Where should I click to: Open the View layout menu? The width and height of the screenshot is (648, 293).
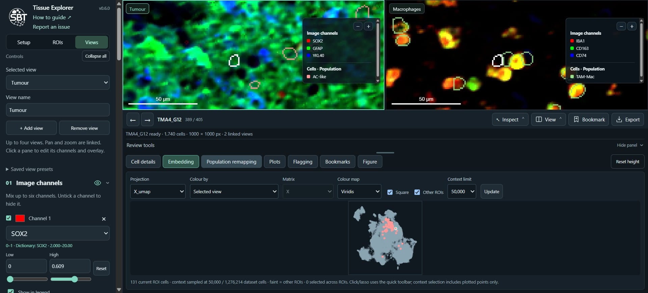548,120
